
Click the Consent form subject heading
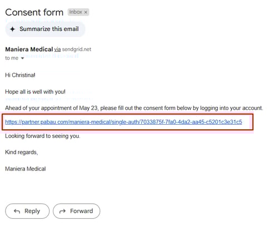[x=34, y=12]
